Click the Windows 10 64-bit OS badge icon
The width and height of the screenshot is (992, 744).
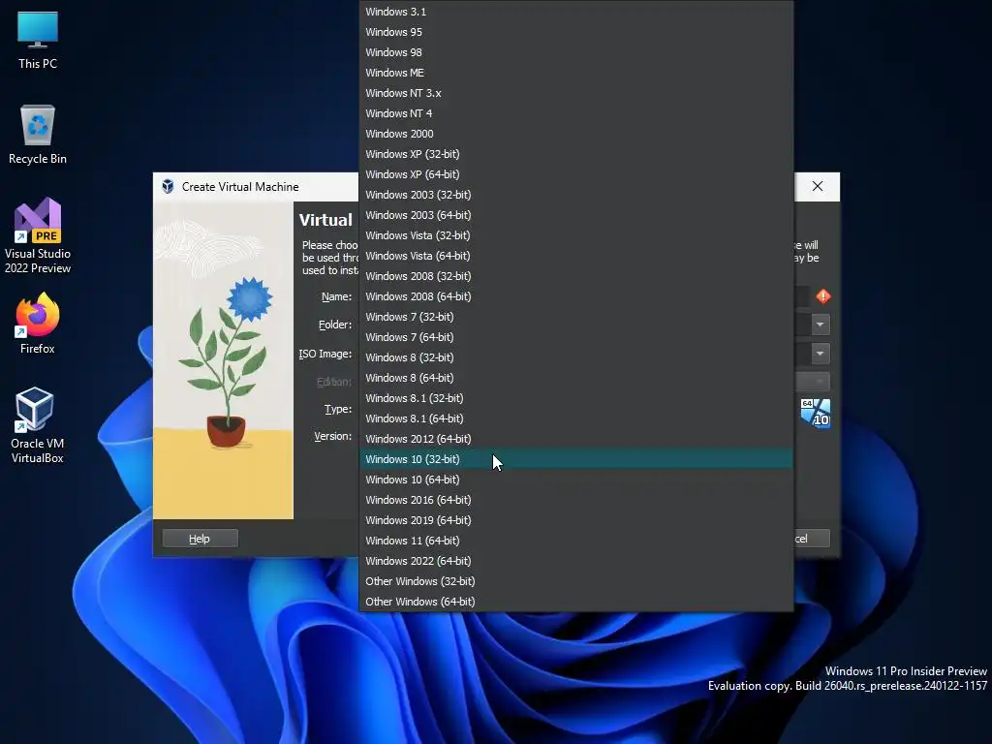tap(816, 413)
